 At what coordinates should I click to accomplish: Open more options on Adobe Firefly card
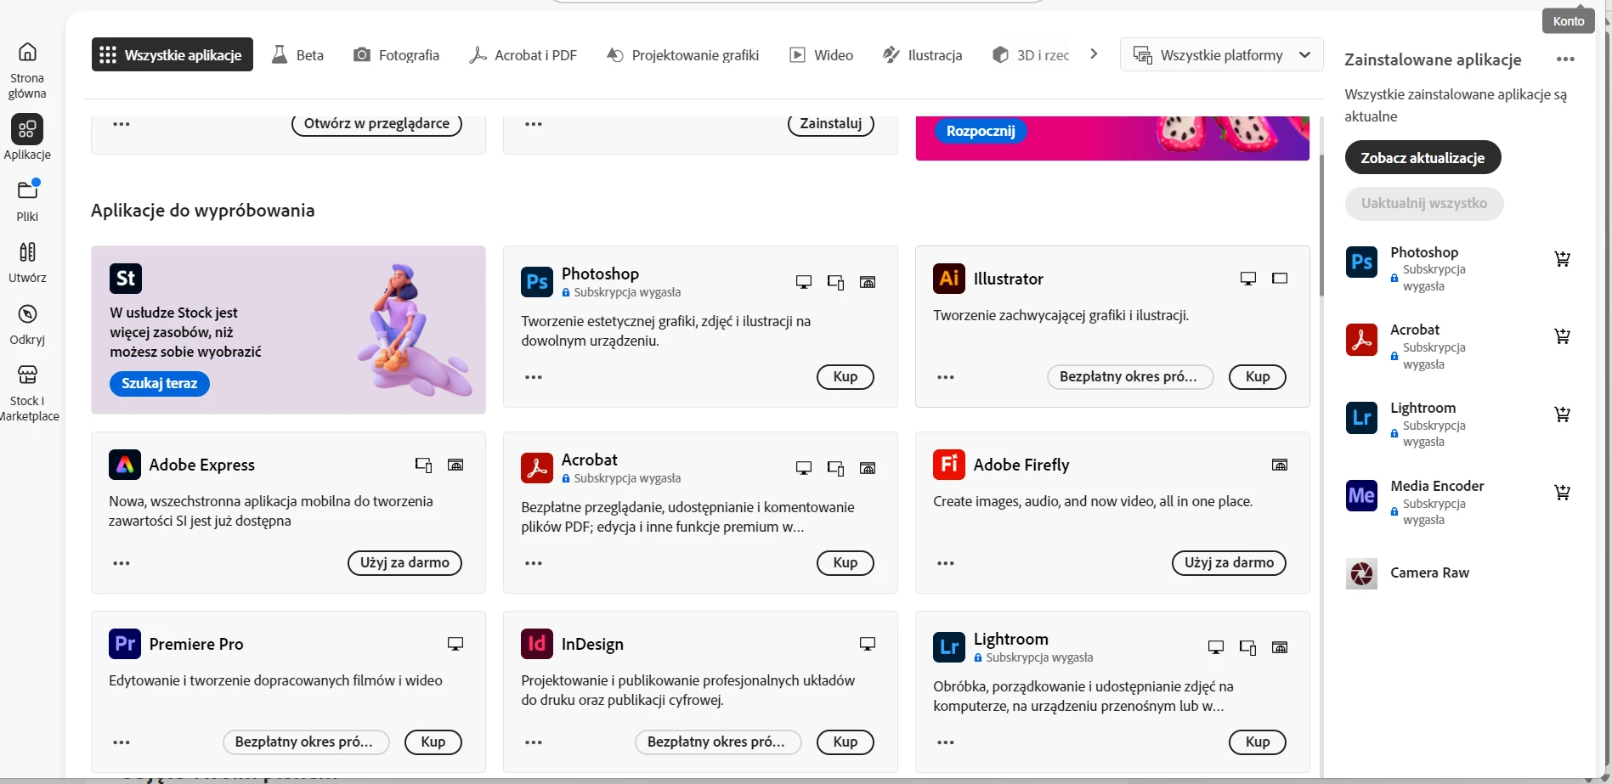point(946,563)
